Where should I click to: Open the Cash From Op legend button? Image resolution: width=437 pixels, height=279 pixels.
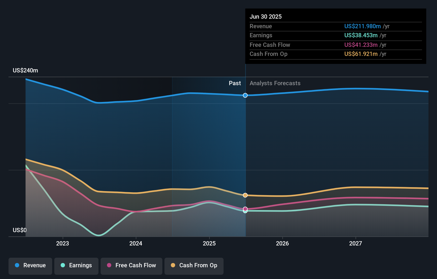tap(194, 266)
